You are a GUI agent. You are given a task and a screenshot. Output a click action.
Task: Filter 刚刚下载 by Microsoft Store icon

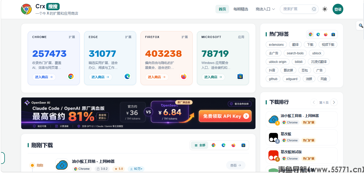(243, 145)
